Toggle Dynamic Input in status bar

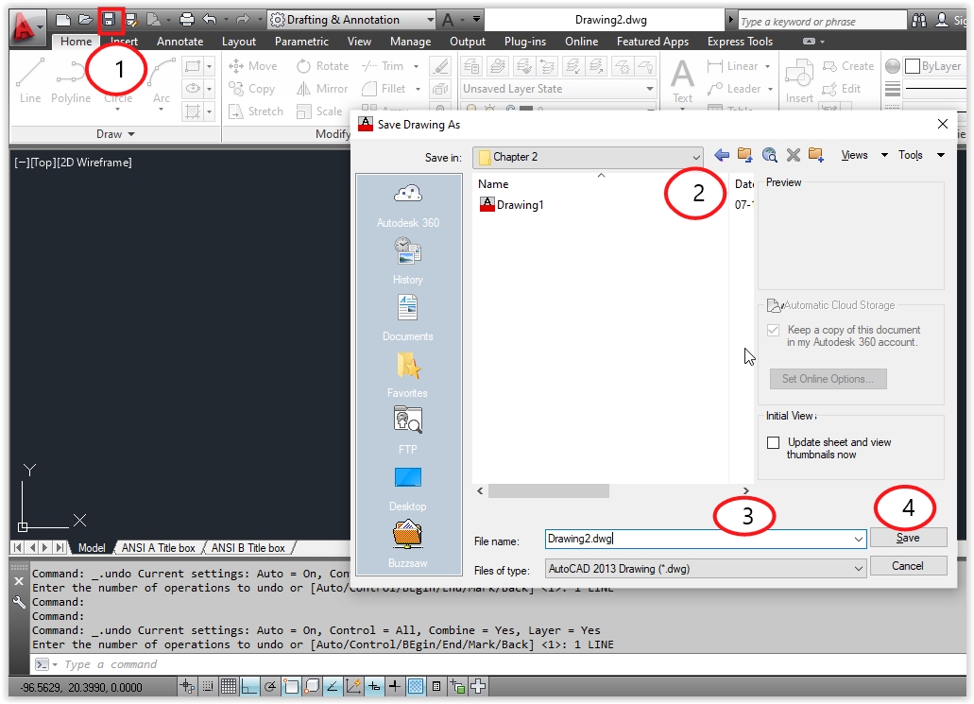(x=374, y=687)
